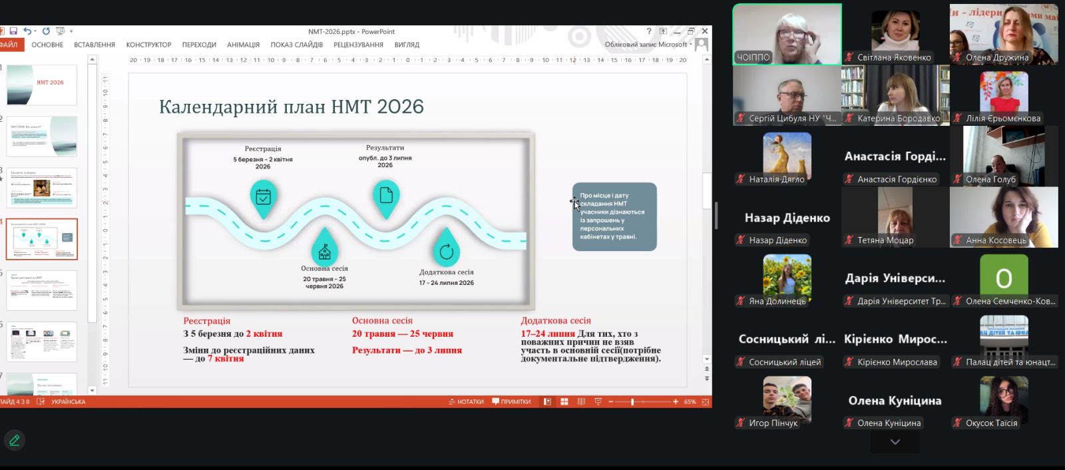Viewport: 1065px width, 470px height.
Task: Click the ФАЙЛ button
Action: (x=9, y=45)
